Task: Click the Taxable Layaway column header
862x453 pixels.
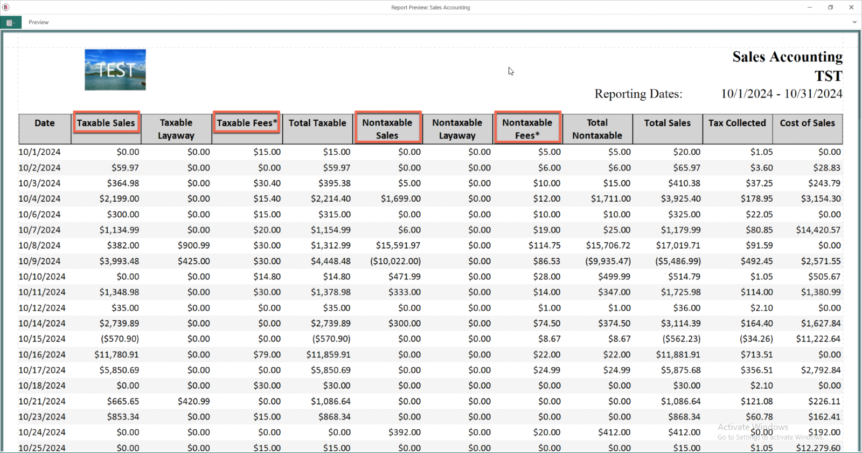Action: (176, 129)
